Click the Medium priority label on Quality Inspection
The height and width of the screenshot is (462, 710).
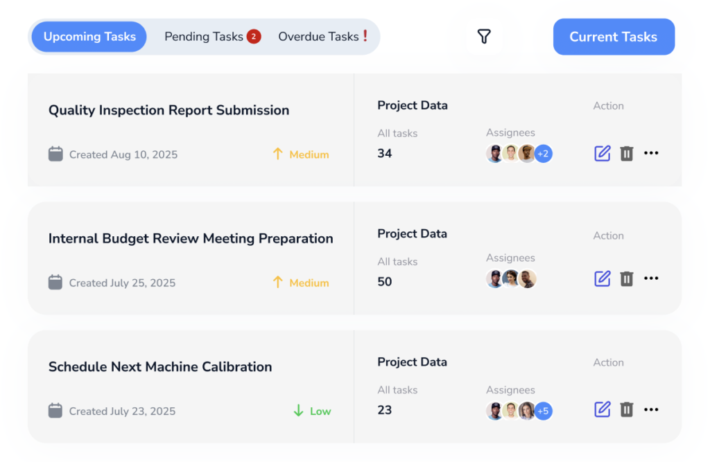point(309,154)
